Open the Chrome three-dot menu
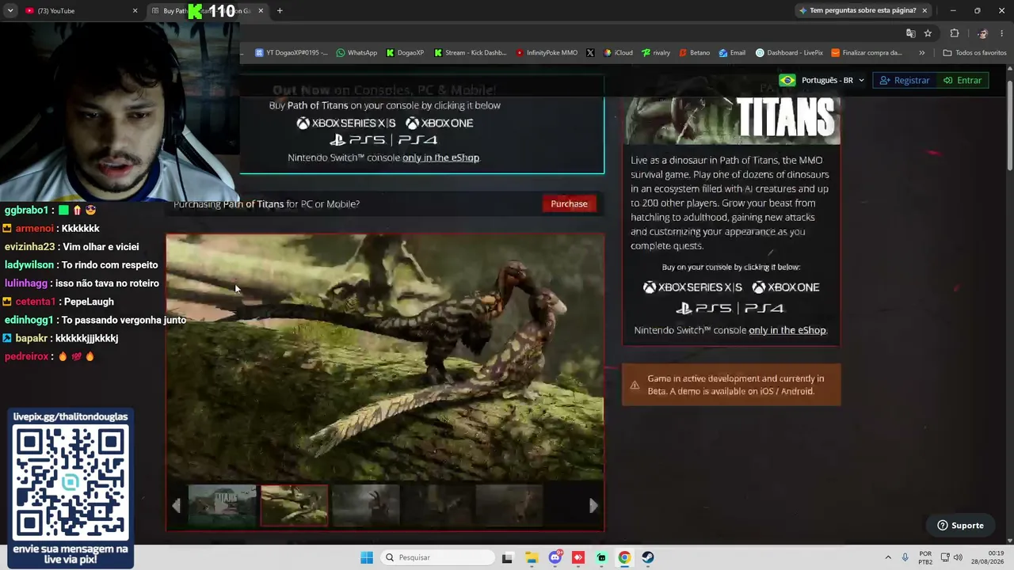This screenshot has height=570, width=1014. click(x=1002, y=33)
